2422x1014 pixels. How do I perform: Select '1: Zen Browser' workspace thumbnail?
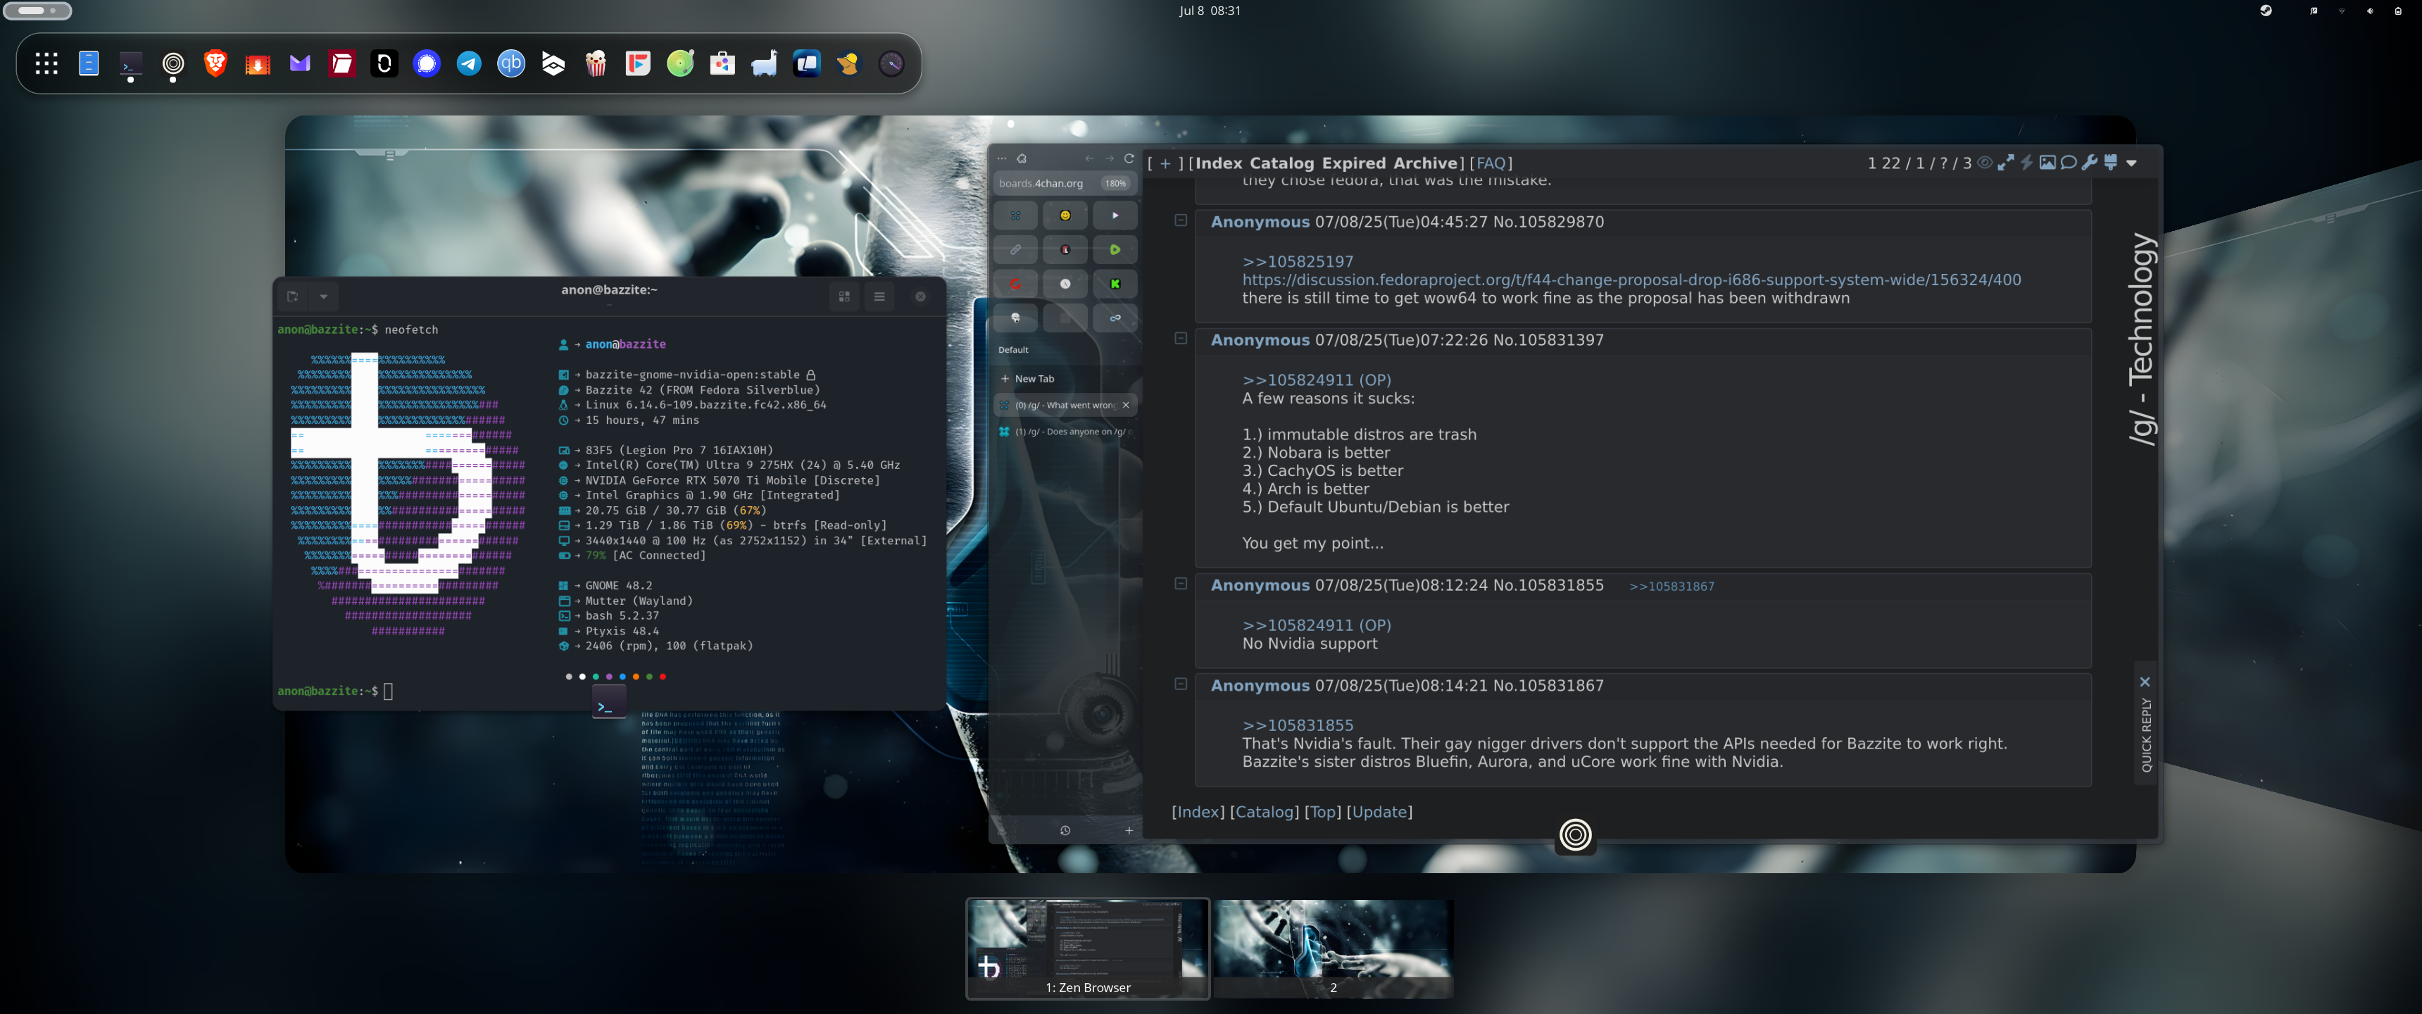(x=1088, y=949)
